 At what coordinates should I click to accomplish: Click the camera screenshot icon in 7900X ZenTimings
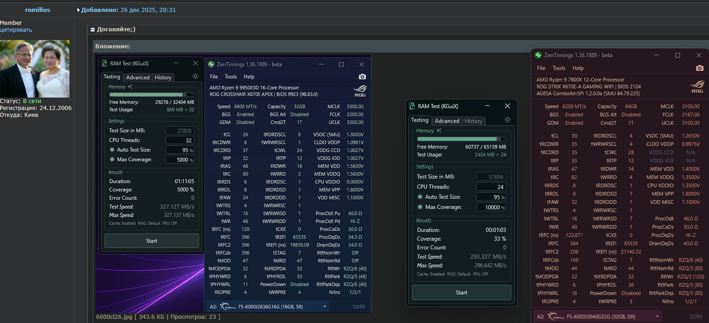coord(700,68)
